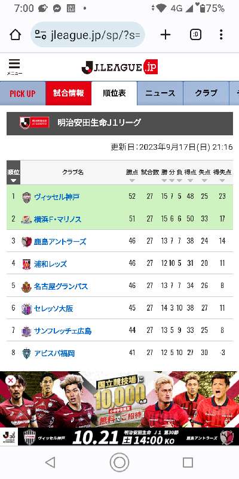
Task: Sort table by 得点 arrow
Action: tap(190, 181)
